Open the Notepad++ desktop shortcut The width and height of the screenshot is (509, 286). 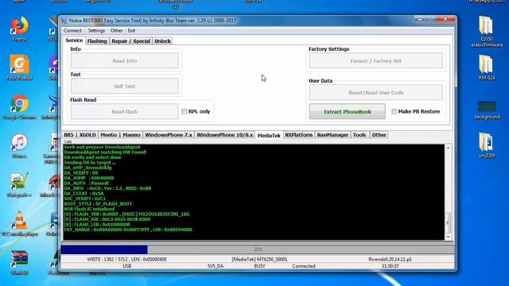pyautogui.click(x=19, y=185)
